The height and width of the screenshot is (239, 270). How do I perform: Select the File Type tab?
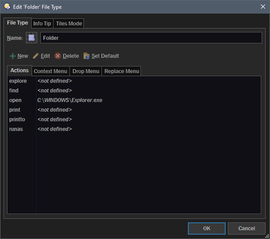tap(18, 23)
